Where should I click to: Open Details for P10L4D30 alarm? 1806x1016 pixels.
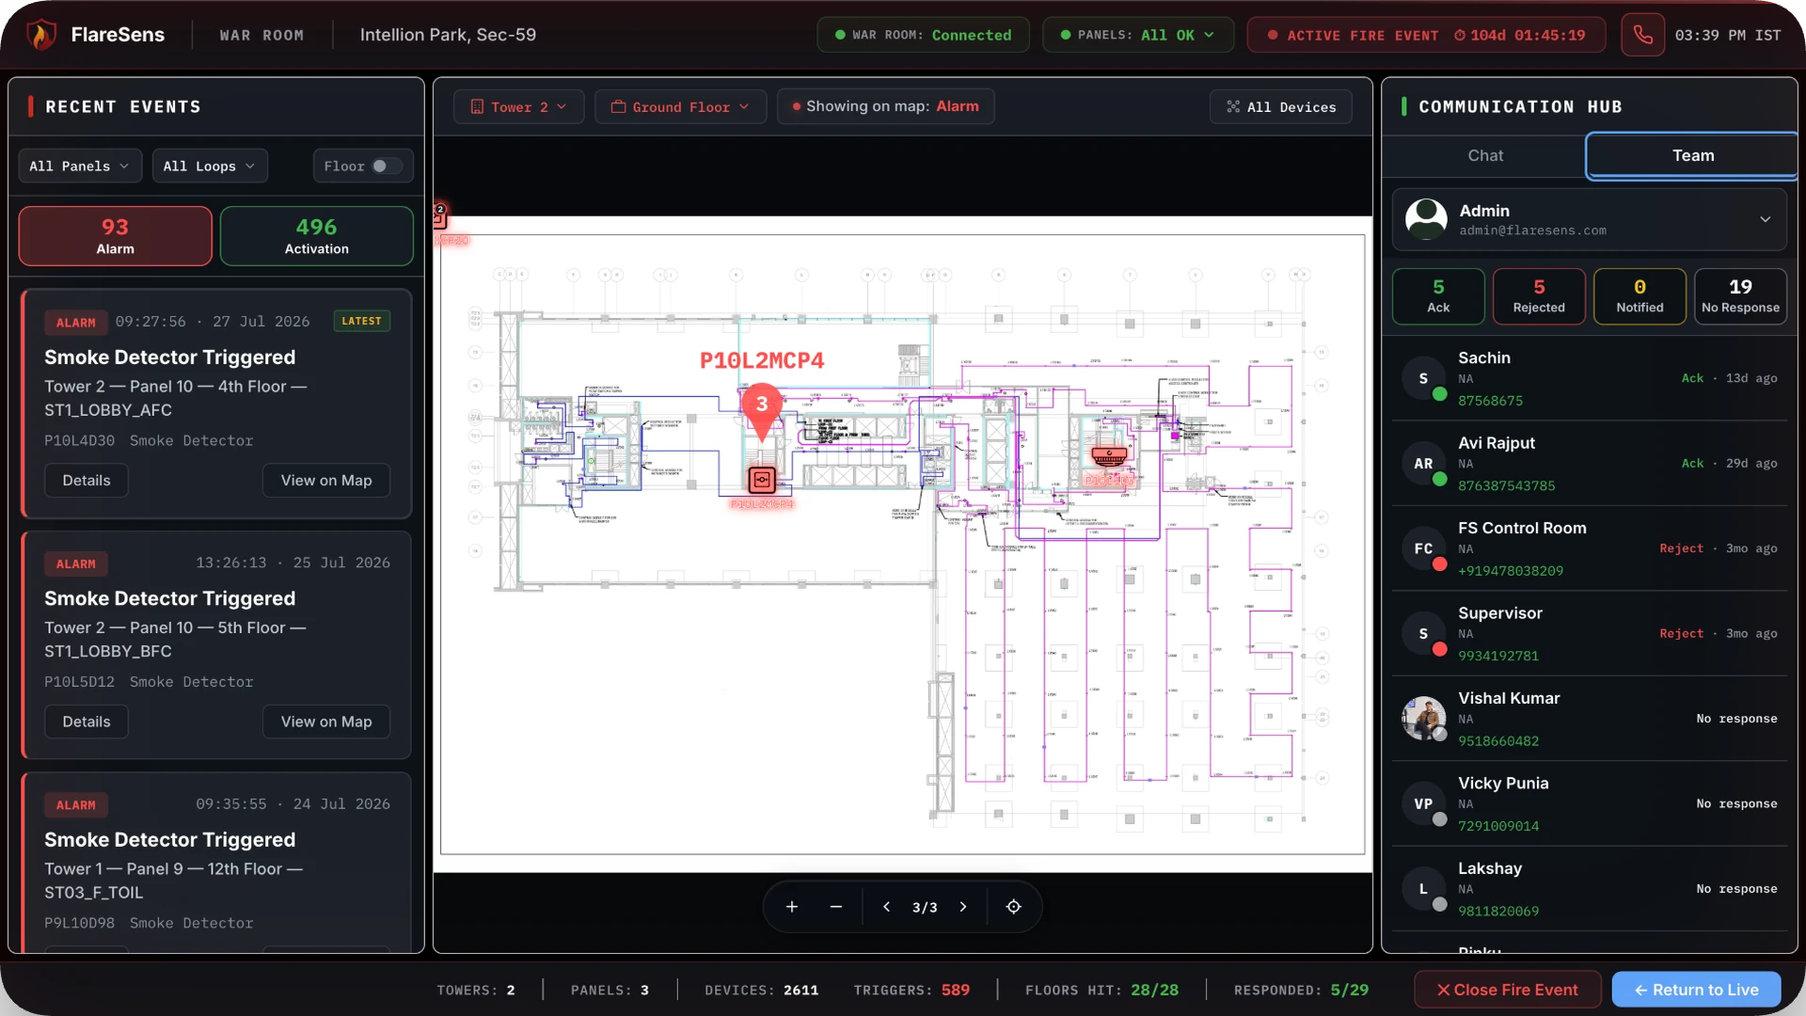(87, 481)
